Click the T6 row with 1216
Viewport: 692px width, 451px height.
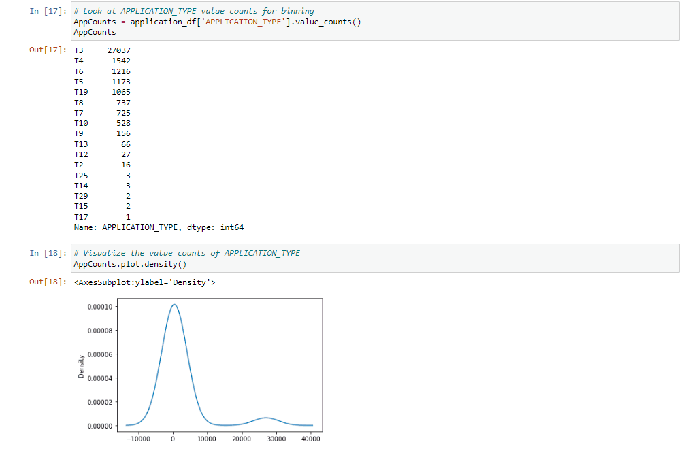click(102, 71)
